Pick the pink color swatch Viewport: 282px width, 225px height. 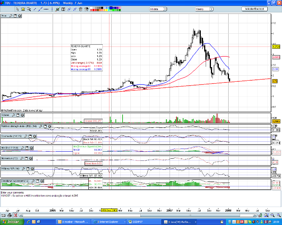pos(120,8)
